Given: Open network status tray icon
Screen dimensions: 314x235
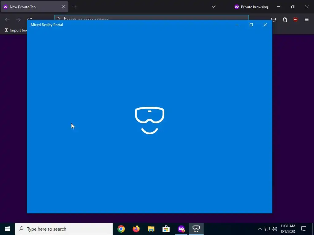Looking at the screenshot, I should coord(267,229).
